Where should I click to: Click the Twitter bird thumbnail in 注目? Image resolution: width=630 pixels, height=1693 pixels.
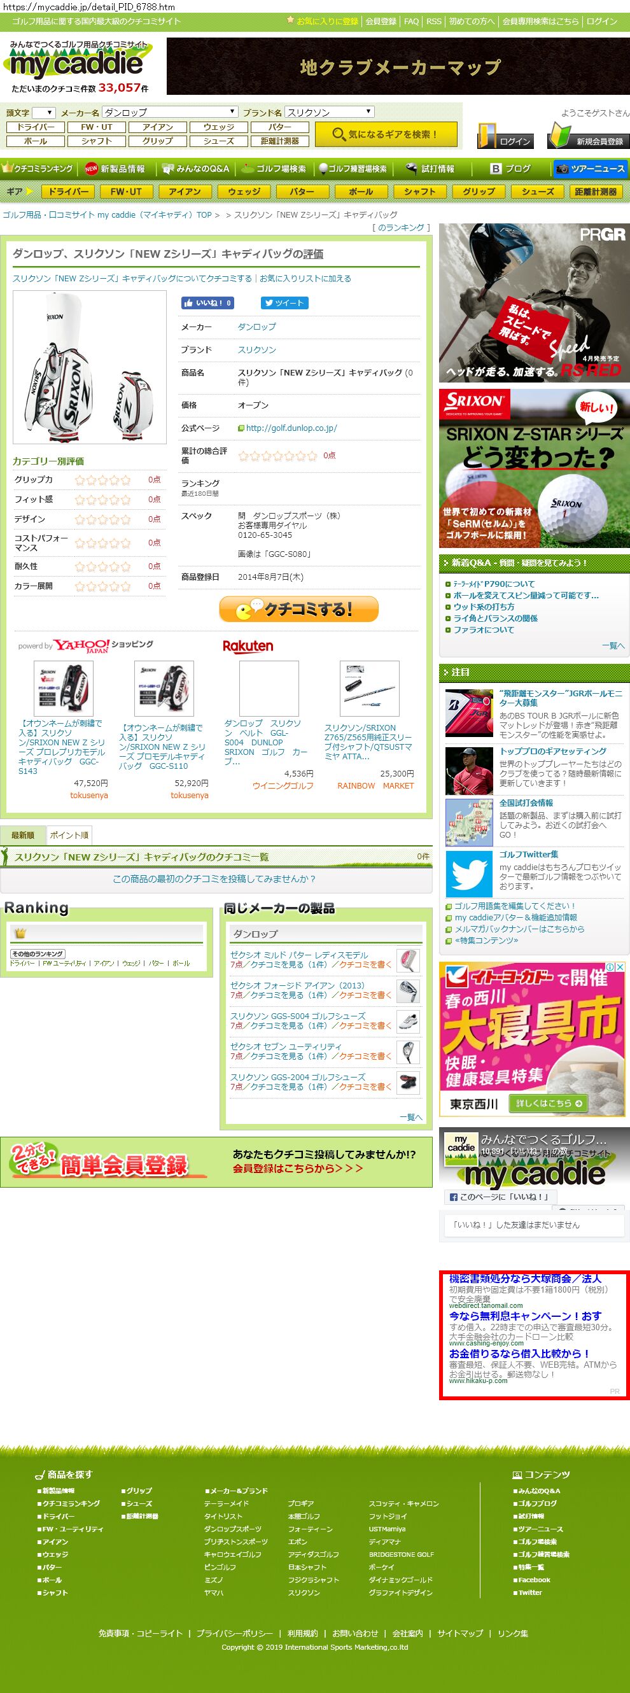[468, 873]
